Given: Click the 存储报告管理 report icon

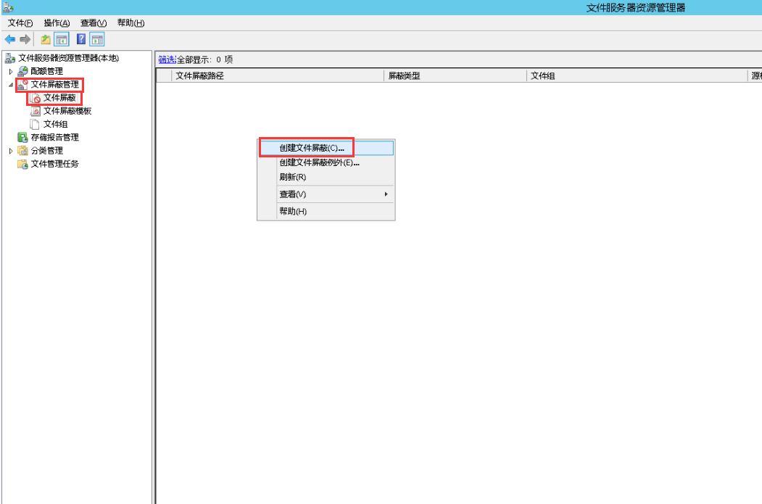Looking at the screenshot, I should click(22, 138).
